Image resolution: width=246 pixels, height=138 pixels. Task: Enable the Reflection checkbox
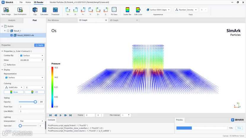tap(5, 65)
